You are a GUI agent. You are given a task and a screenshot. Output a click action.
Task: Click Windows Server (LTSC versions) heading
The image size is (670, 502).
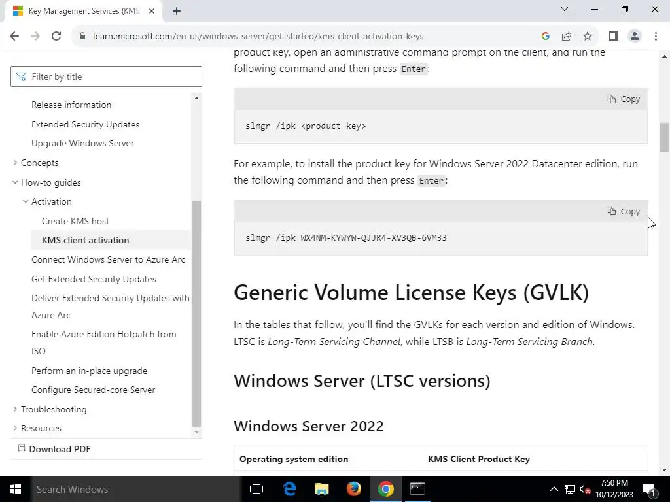362,381
